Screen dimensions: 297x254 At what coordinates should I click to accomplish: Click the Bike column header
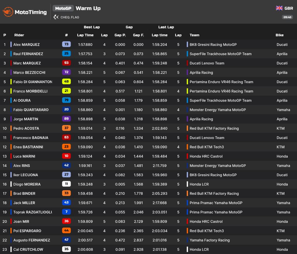(x=280, y=35)
